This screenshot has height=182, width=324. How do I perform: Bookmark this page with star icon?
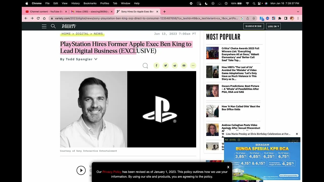pos(254,18)
